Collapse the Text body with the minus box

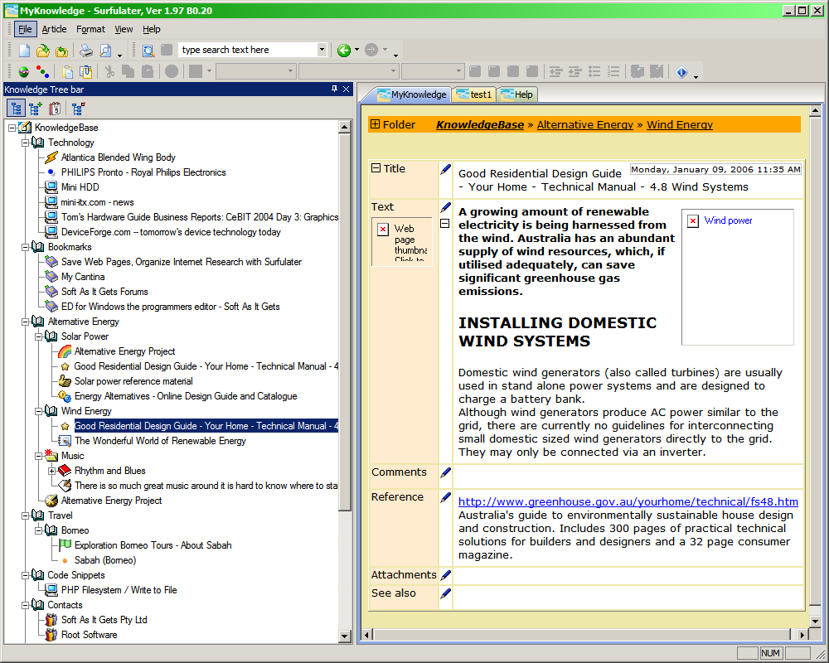pyautogui.click(x=445, y=224)
